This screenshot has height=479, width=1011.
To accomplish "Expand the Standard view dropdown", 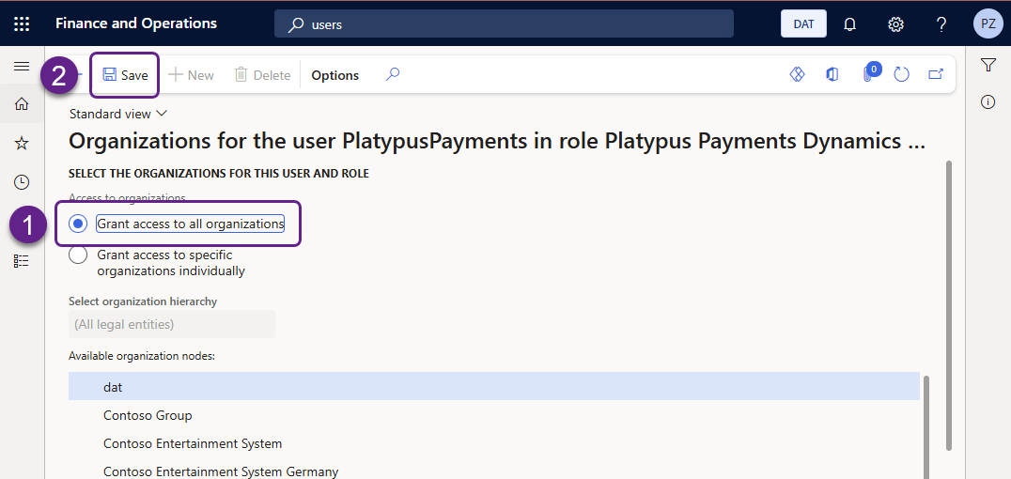I will (x=118, y=114).
